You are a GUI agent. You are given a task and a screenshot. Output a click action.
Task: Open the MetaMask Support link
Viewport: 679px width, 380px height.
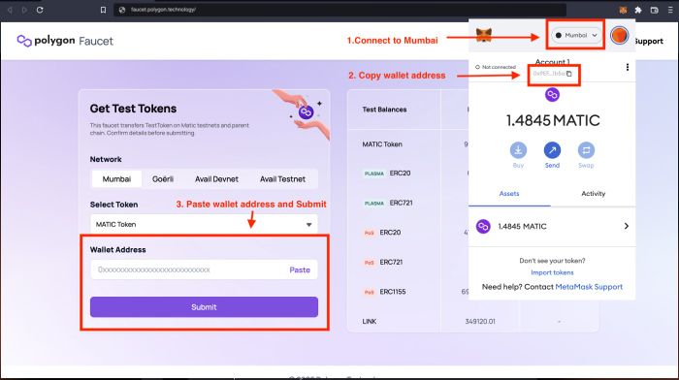click(x=589, y=287)
